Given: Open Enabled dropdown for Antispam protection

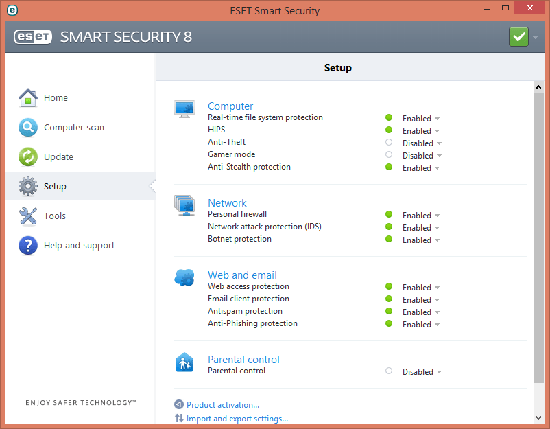Looking at the screenshot, I should pos(421,312).
